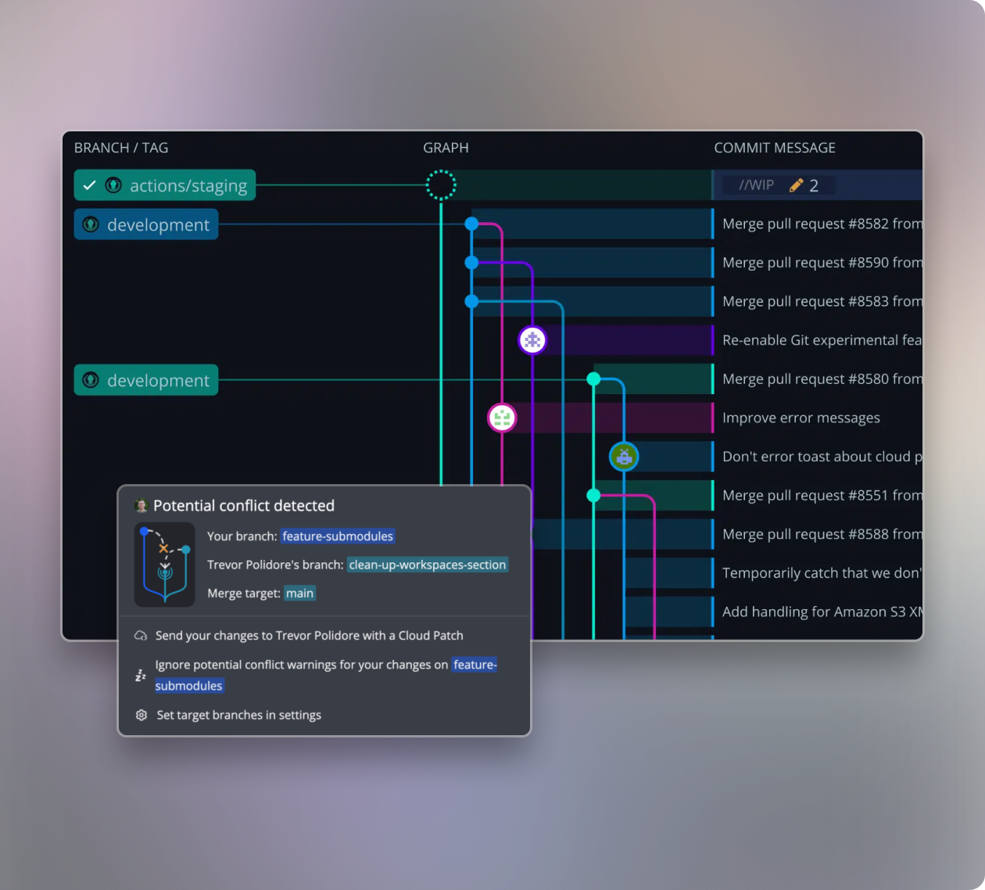Viewport: 985px width, 890px height.
Task: Click the purple avatar commit node
Action: coord(532,340)
